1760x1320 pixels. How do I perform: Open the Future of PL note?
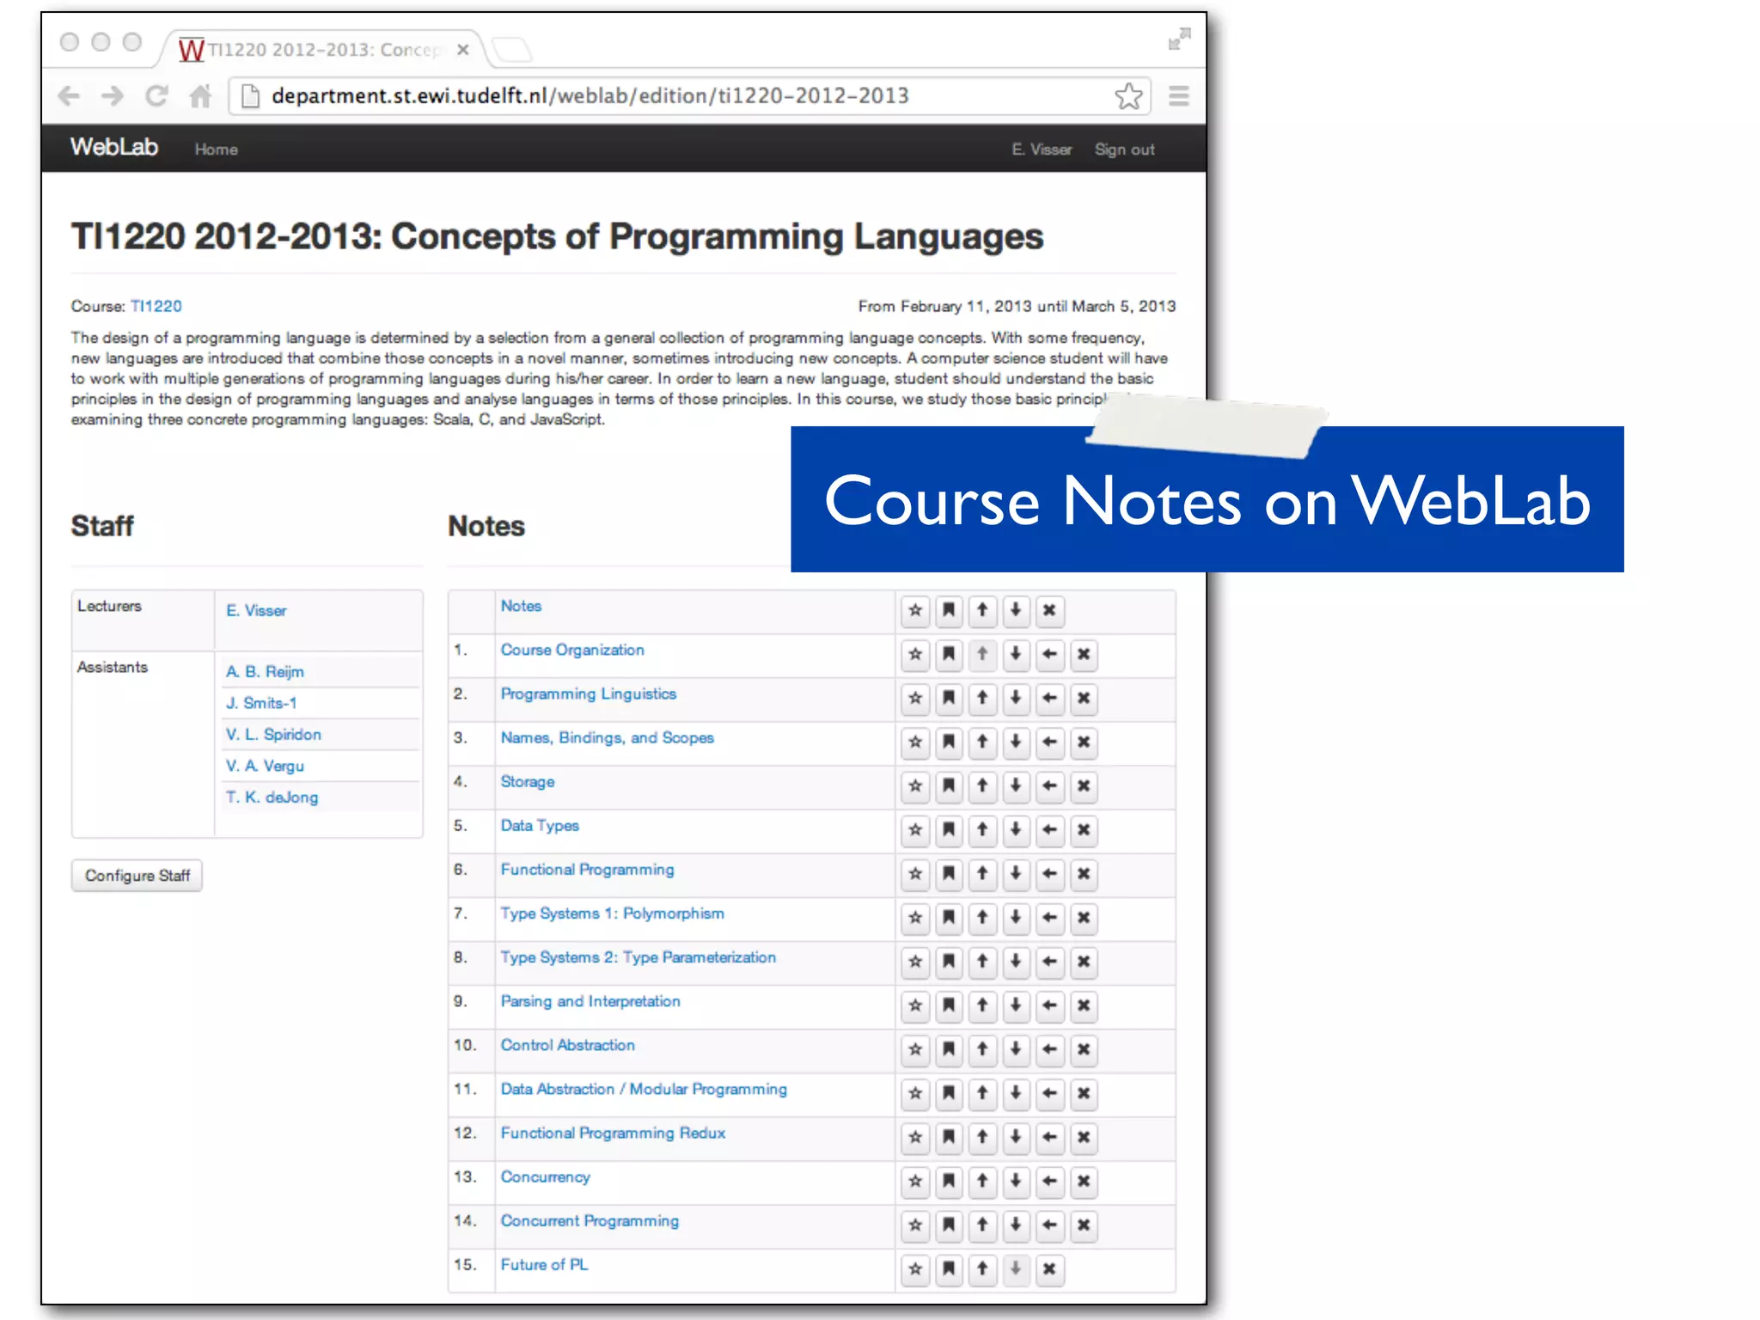point(544,1265)
